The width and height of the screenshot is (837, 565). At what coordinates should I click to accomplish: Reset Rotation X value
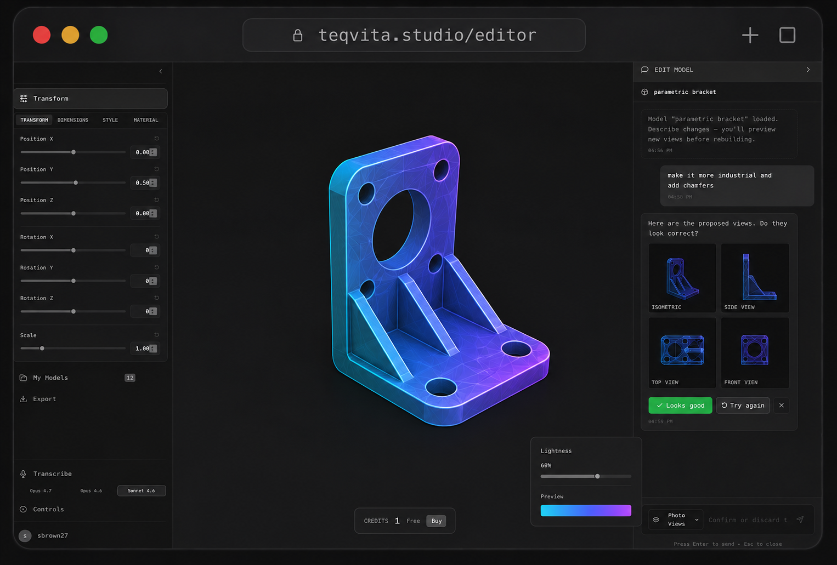(x=156, y=237)
